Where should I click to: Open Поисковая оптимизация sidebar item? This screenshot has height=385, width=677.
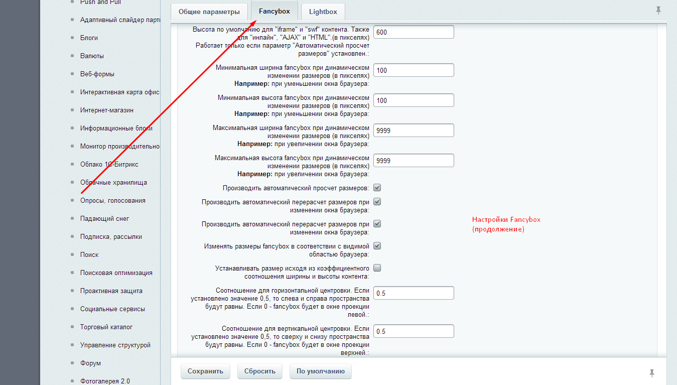point(116,273)
